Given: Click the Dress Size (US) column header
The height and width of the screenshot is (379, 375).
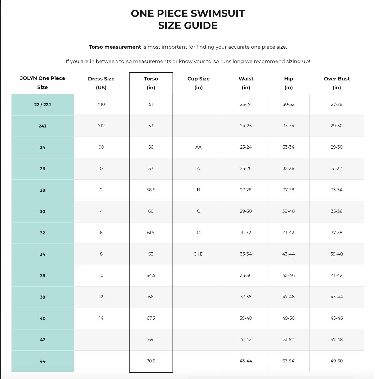Looking at the screenshot, I should pyautogui.click(x=101, y=83).
